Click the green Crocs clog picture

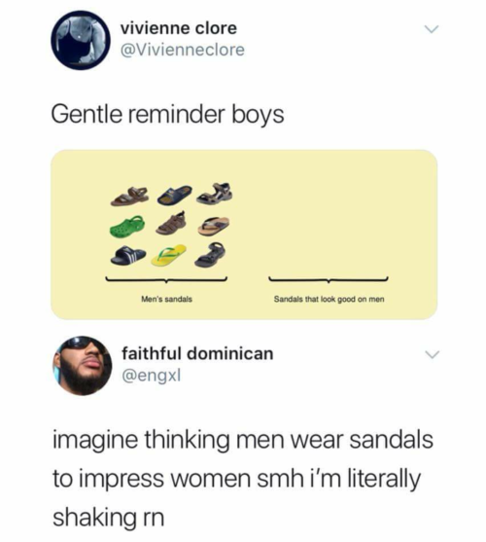126,226
